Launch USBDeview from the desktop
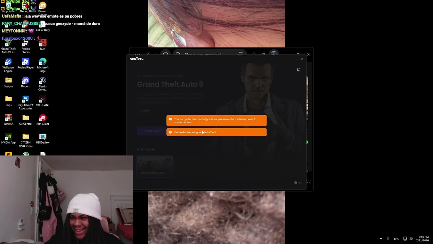433x244 pixels. (43, 139)
